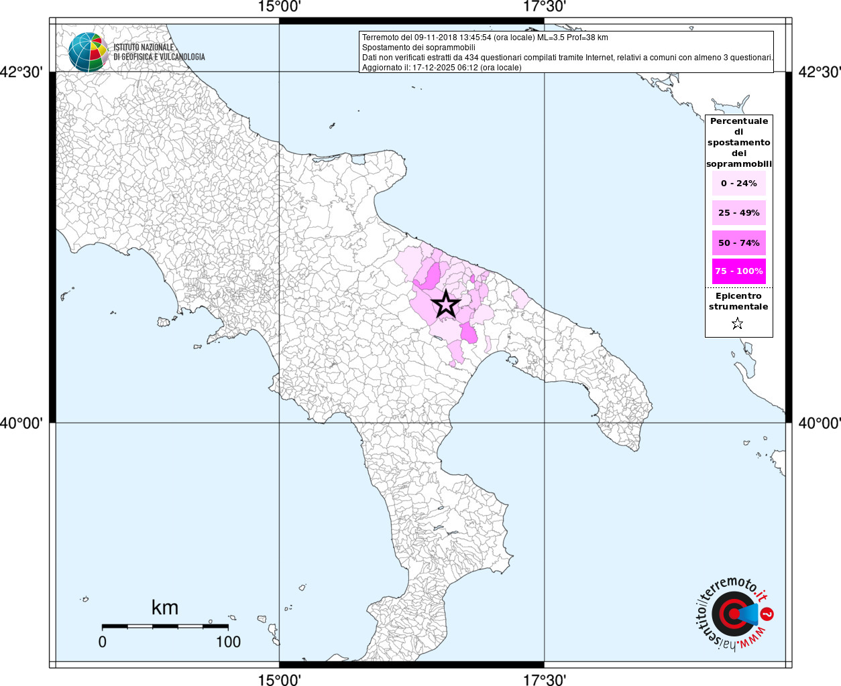Click the legend's small epicenter star symbol

(738, 324)
